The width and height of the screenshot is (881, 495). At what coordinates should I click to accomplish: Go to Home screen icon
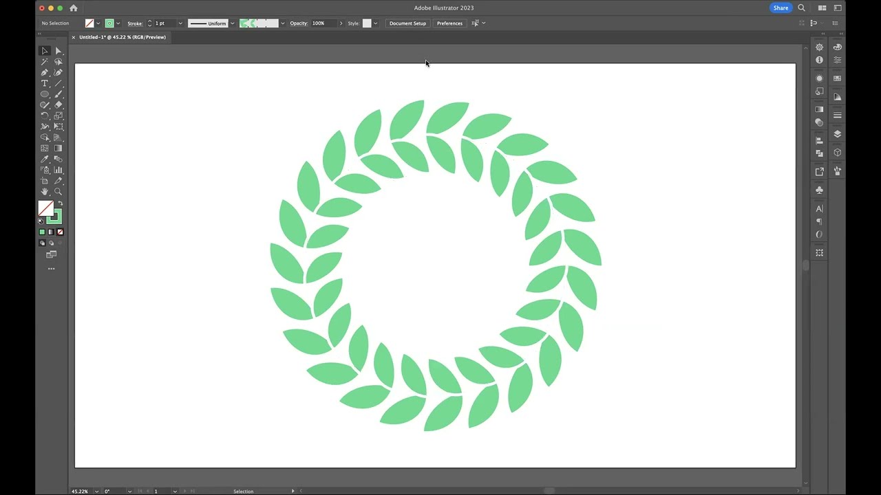pyautogui.click(x=74, y=8)
